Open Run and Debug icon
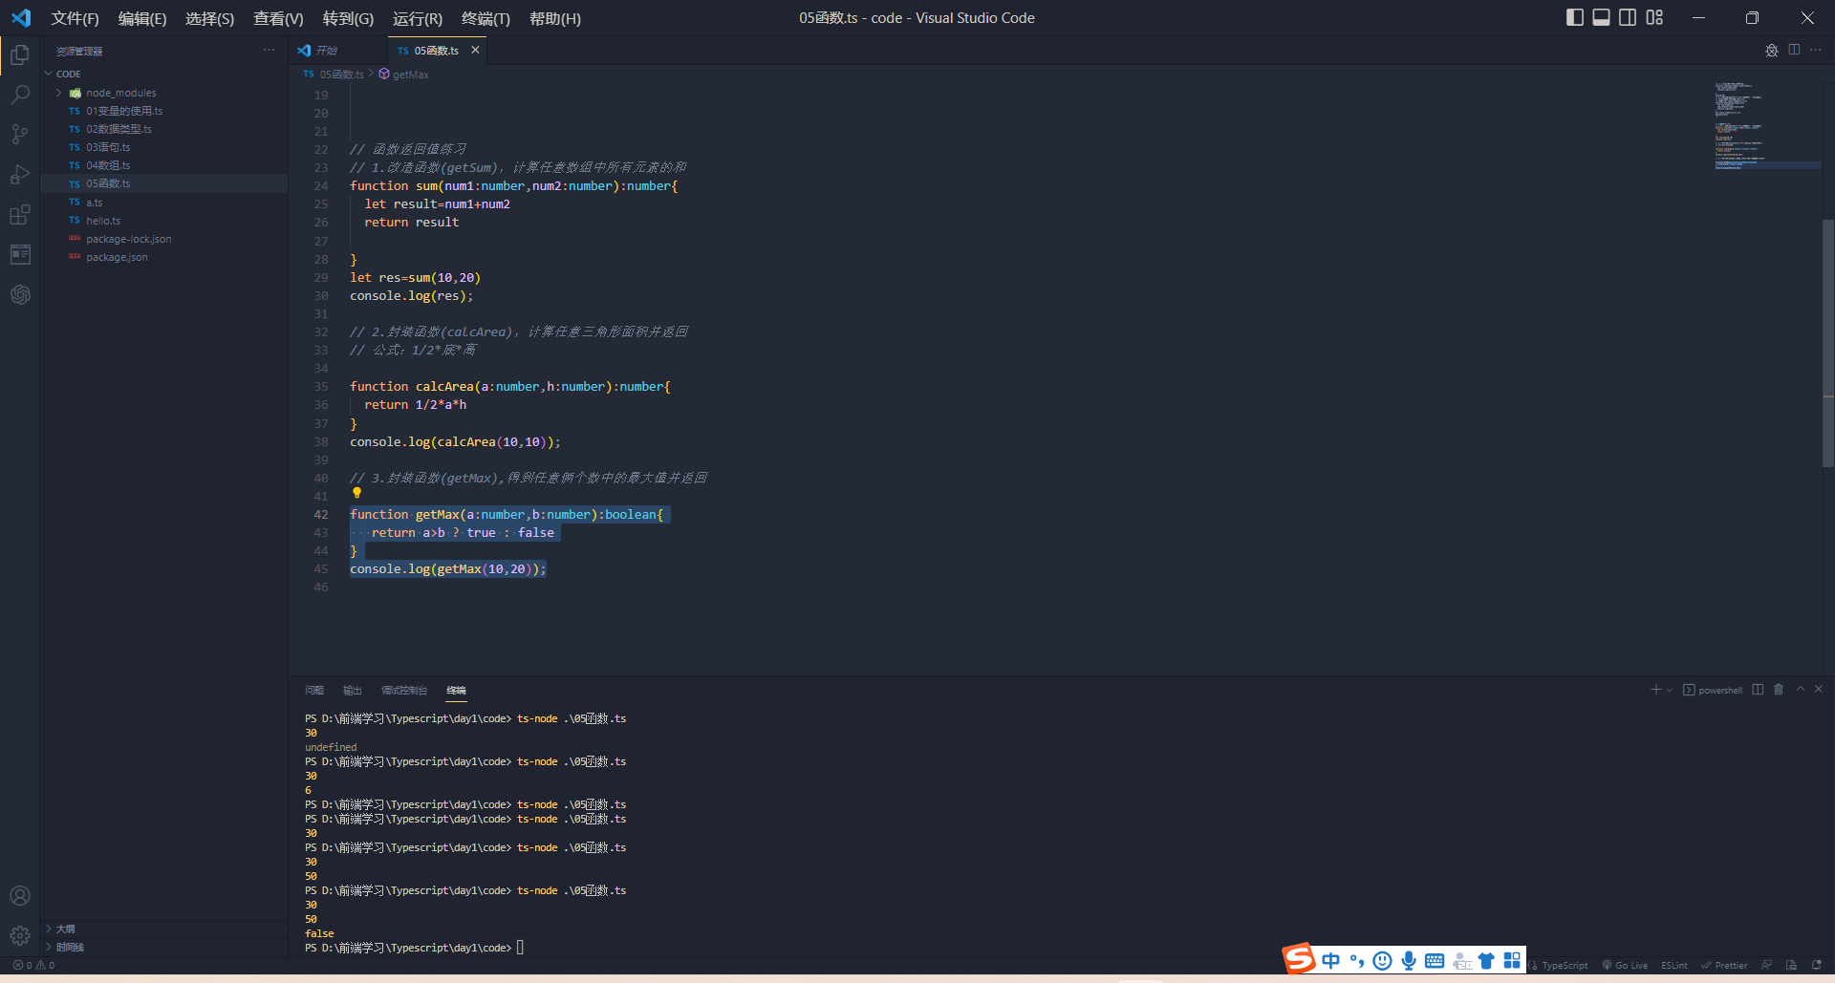 click(x=20, y=175)
